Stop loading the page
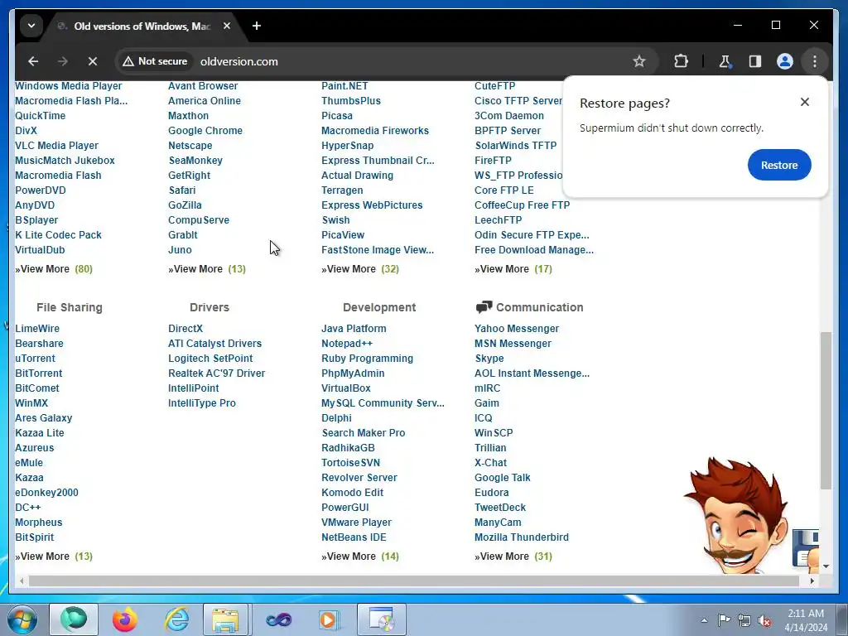The image size is (848, 636). [93, 61]
